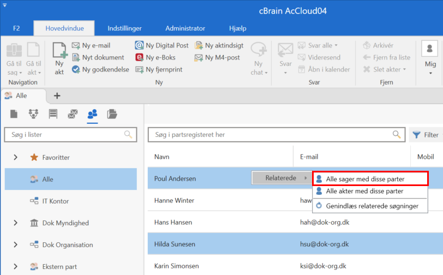Click the Filter funnel button

[x=425, y=135]
